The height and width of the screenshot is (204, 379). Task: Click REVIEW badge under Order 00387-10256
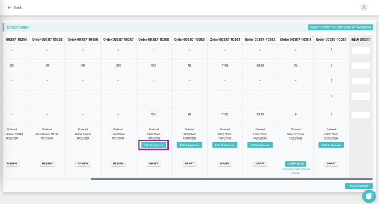(83, 163)
